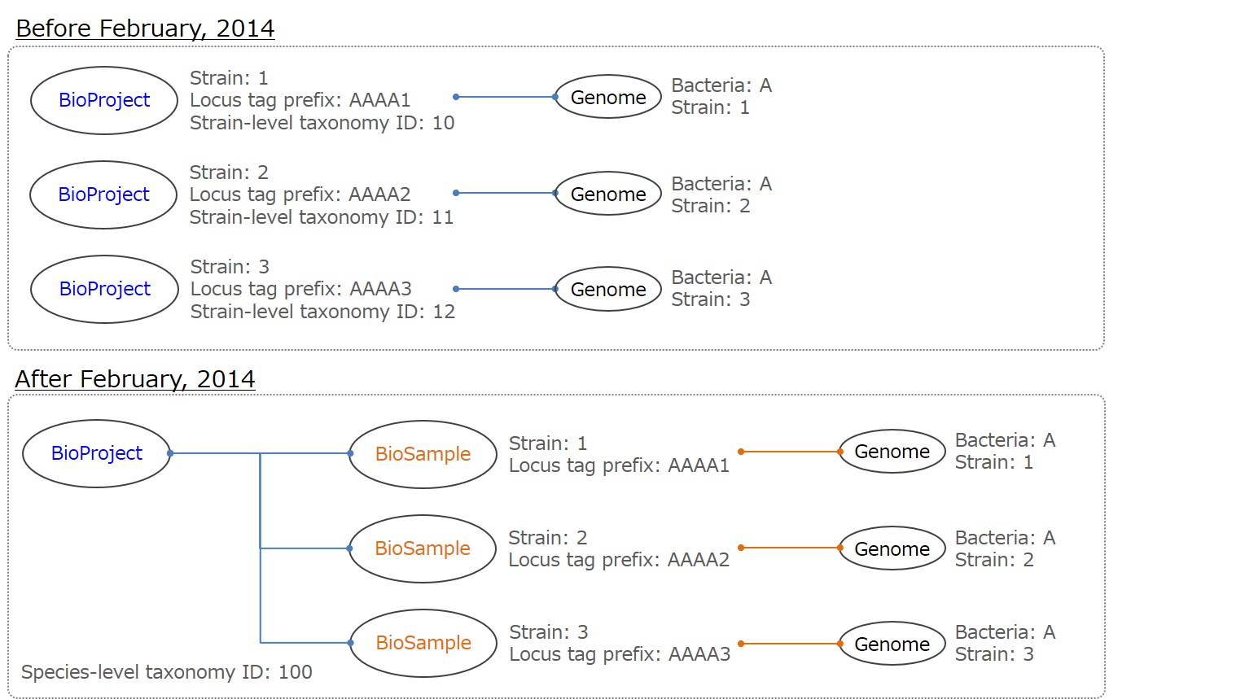Click "Locus tag prefix: AAAA3" beside the BioSample oval
Viewport: 1245px width, 699px height.
(619, 654)
